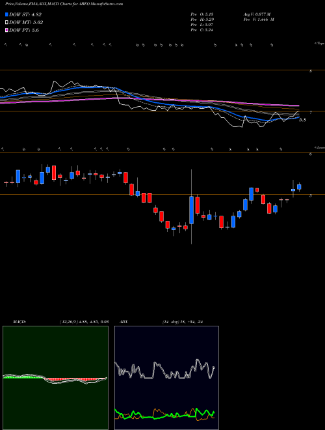
Task: Click the 'Pre O: 5.18' open value
Action: [202, 14]
